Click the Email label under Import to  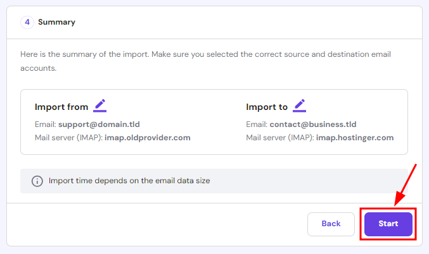point(257,124)
